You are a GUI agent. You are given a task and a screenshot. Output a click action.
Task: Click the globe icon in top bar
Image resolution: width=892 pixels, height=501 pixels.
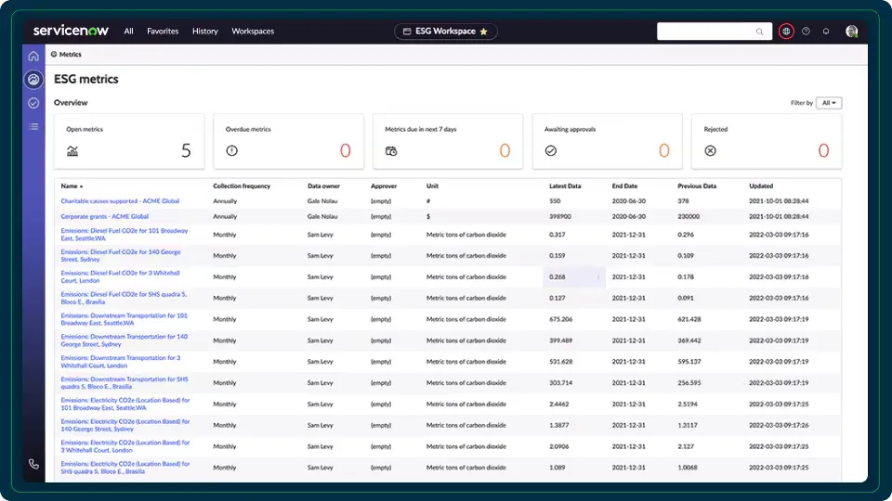coord(786,32)
